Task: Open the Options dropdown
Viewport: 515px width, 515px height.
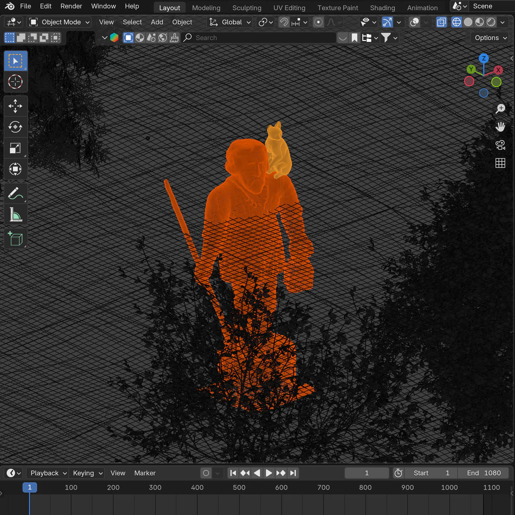Action: 490,38
